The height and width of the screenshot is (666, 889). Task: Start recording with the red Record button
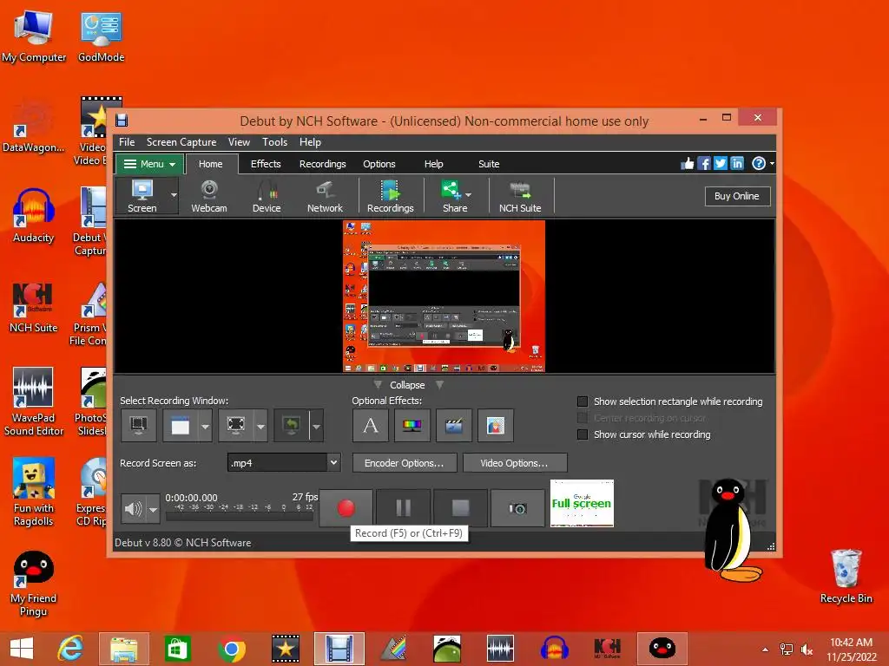pos(346,508)
